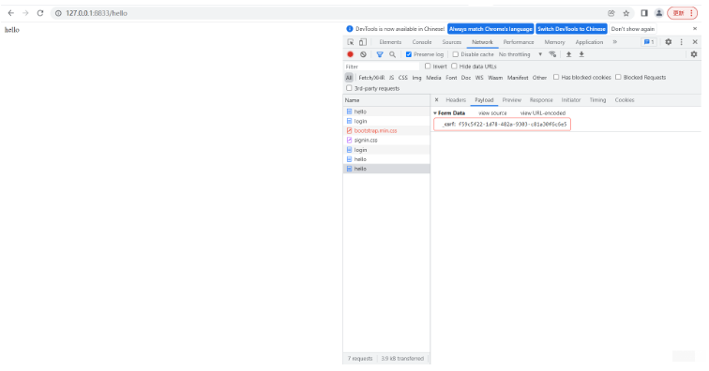Select the inspect element picker icon

pyautogui.click(x=351, y=42)
